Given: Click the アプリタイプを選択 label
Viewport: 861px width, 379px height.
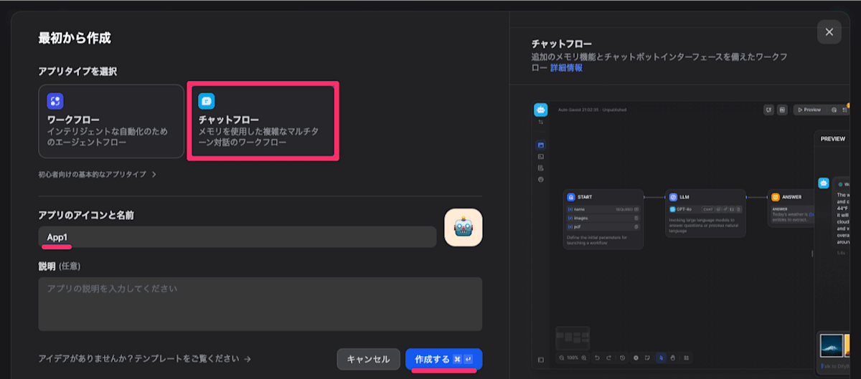Looking at the screenshot, I should [77, 72].
